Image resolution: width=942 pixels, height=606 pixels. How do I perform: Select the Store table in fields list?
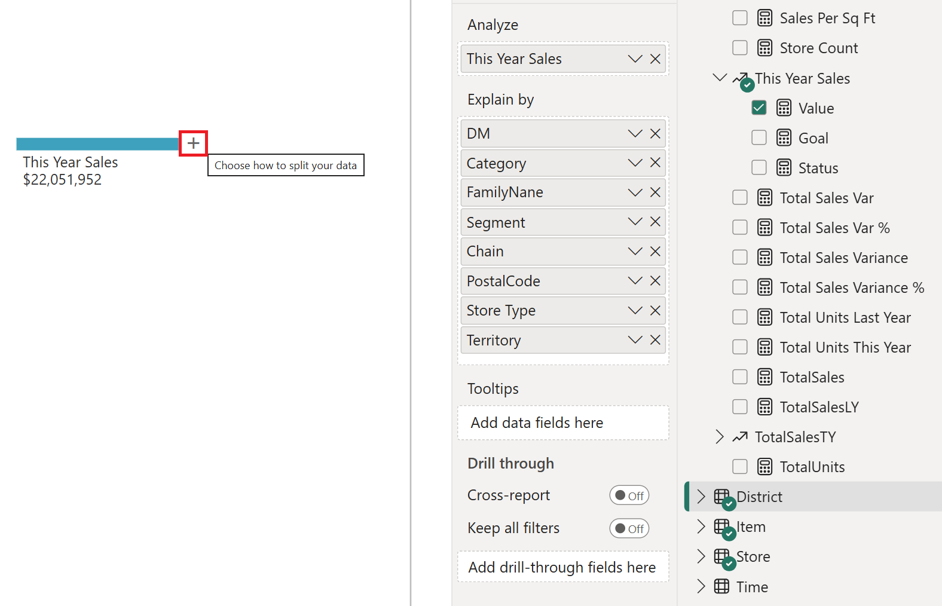(753, 557)
